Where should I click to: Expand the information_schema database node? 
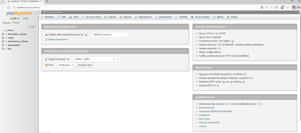coord(3,34)
